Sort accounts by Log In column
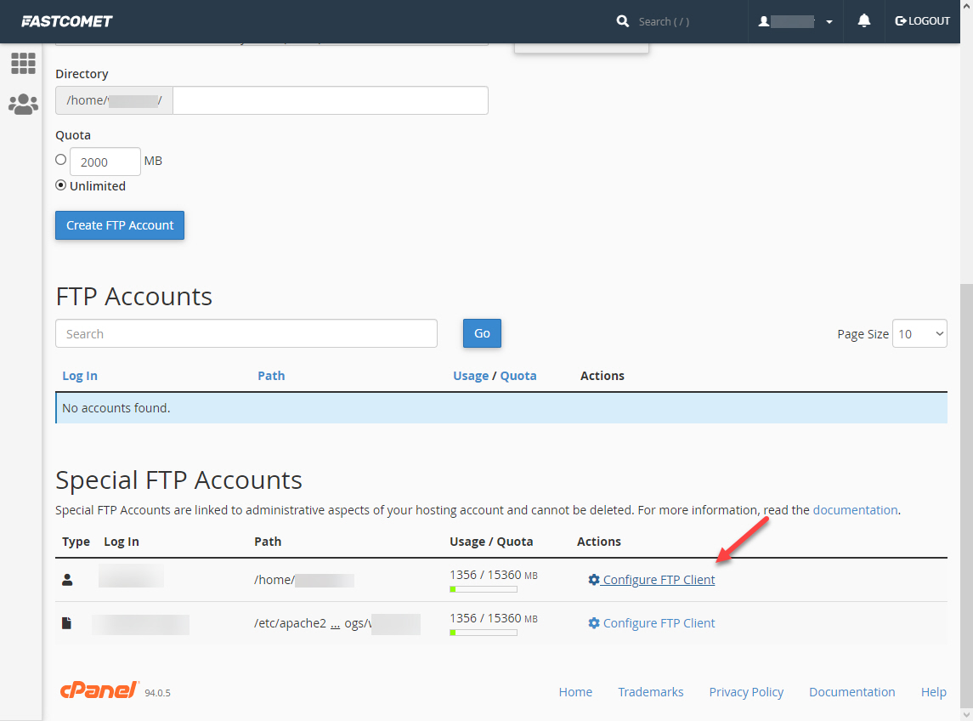The image size is (973, 721). (79, 376)
